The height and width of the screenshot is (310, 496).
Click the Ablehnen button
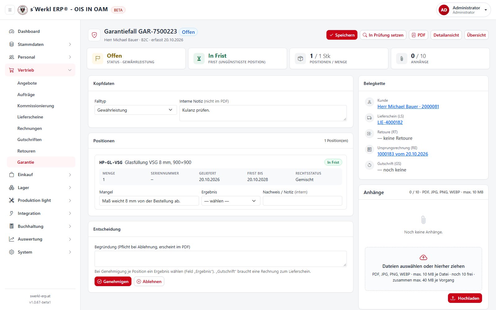(149, 281)
